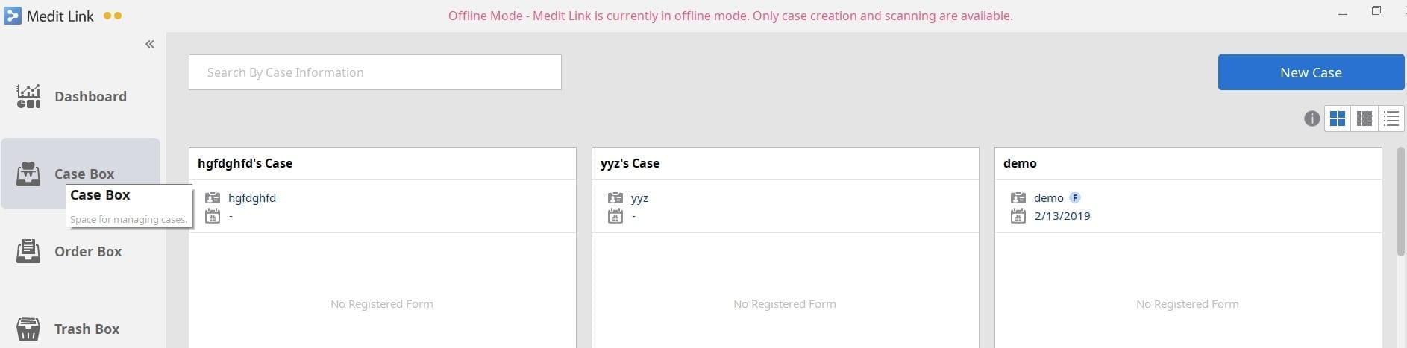This screenshot has width=1407, height=348.
Task: Open the Trash Box sidebar icon
Action: 28,329
